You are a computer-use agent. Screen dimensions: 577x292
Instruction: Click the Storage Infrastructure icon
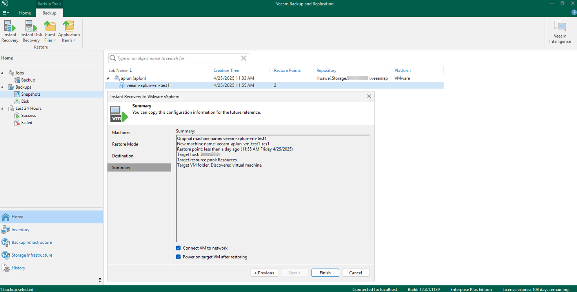5,255
